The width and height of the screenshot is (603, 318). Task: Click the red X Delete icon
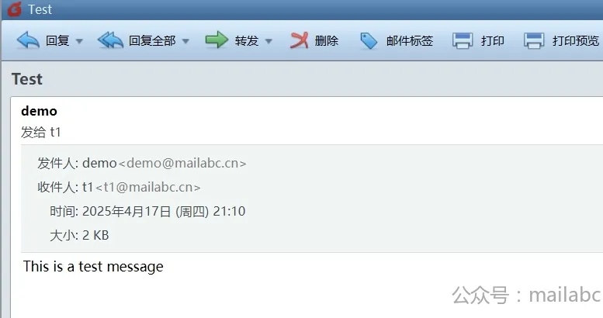point(300,40)
